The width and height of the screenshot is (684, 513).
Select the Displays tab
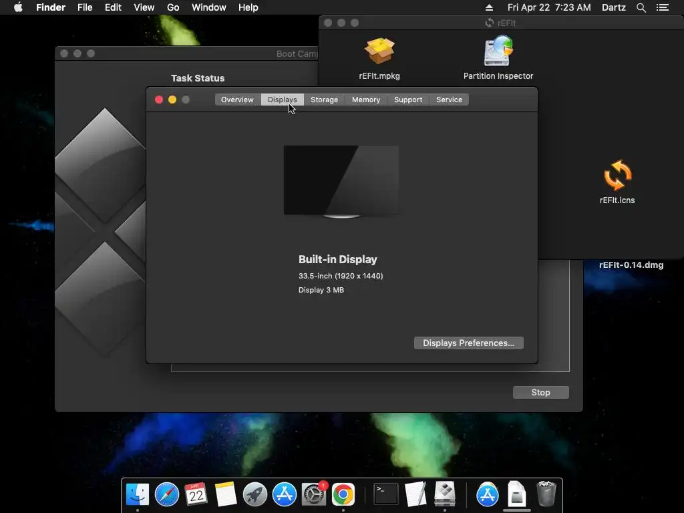point(283,100)
